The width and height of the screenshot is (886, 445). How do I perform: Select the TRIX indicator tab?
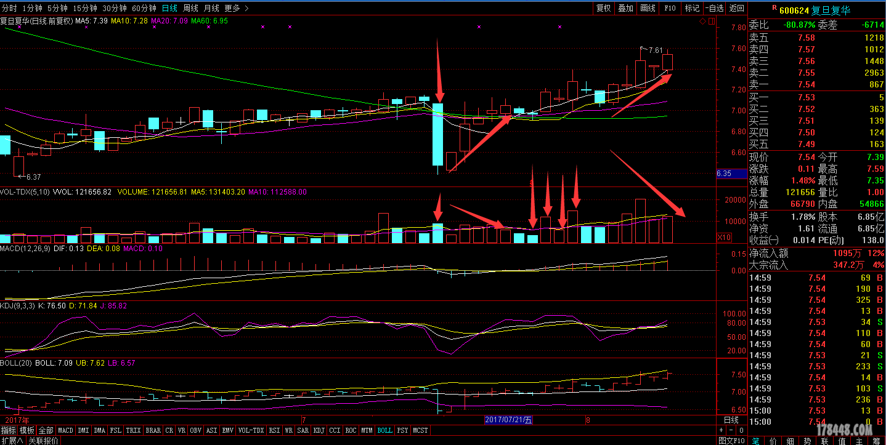click(x=134, y=430)
